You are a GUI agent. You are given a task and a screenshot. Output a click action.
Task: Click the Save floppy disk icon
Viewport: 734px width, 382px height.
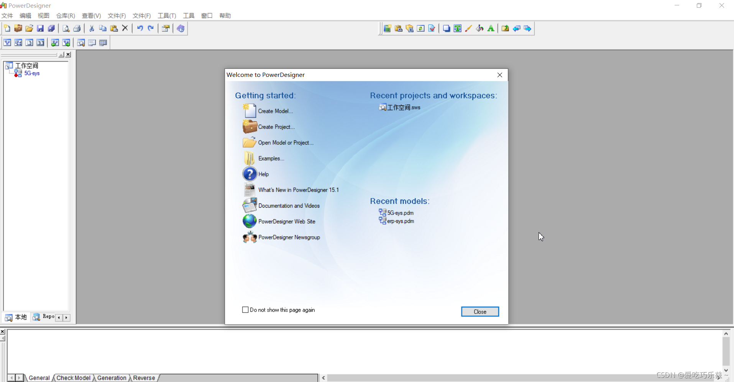coord(40,28)
